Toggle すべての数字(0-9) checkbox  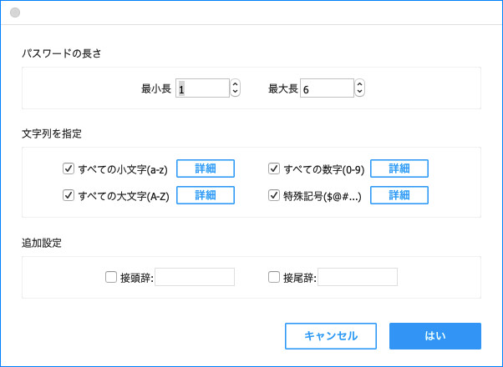click(273, 169)
